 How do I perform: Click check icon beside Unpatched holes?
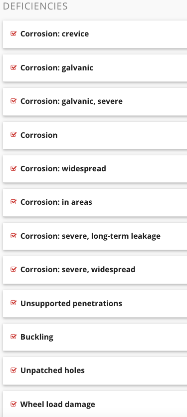coord(13,370)
